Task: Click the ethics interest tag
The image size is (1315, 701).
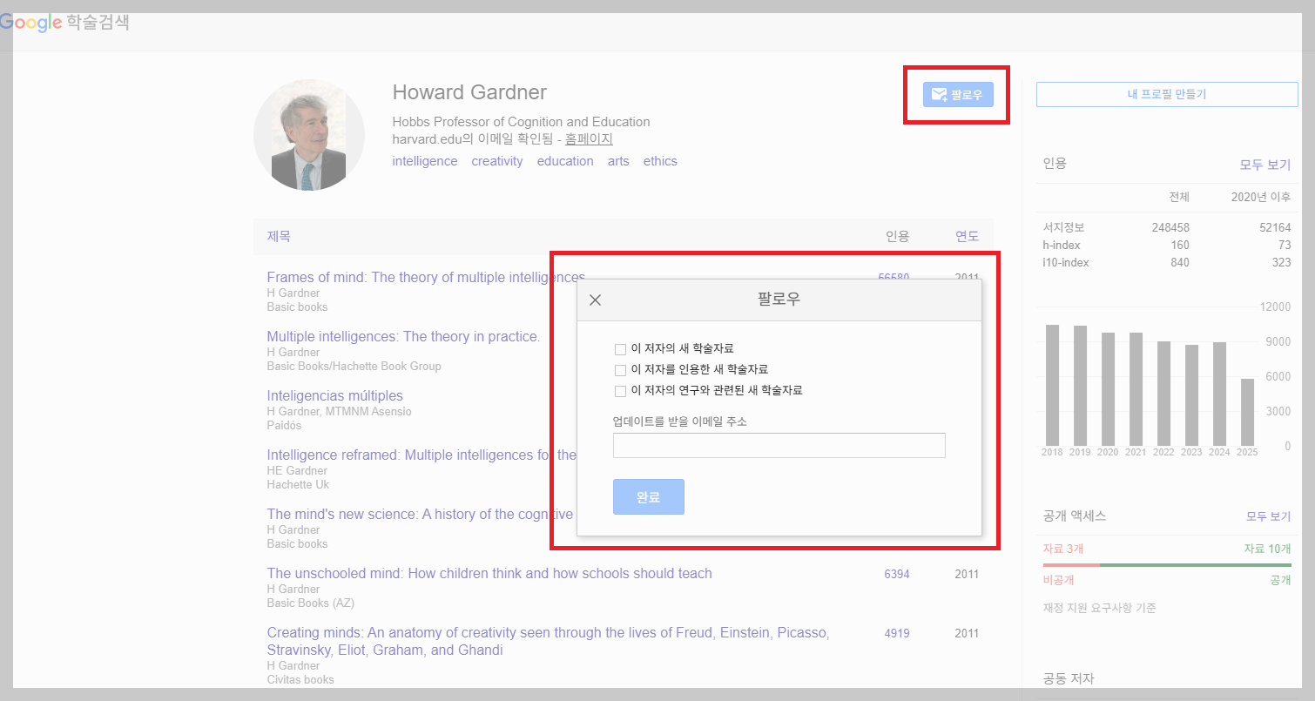Action: pyautogui.click(x=660, y=160)
